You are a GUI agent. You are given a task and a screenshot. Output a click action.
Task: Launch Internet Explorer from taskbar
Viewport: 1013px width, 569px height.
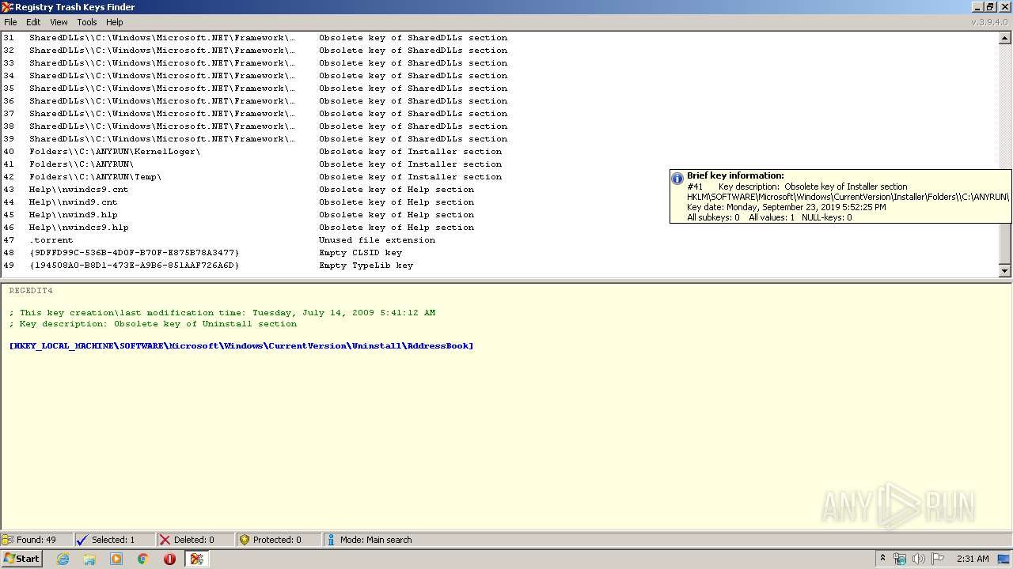tap(63, 559)
